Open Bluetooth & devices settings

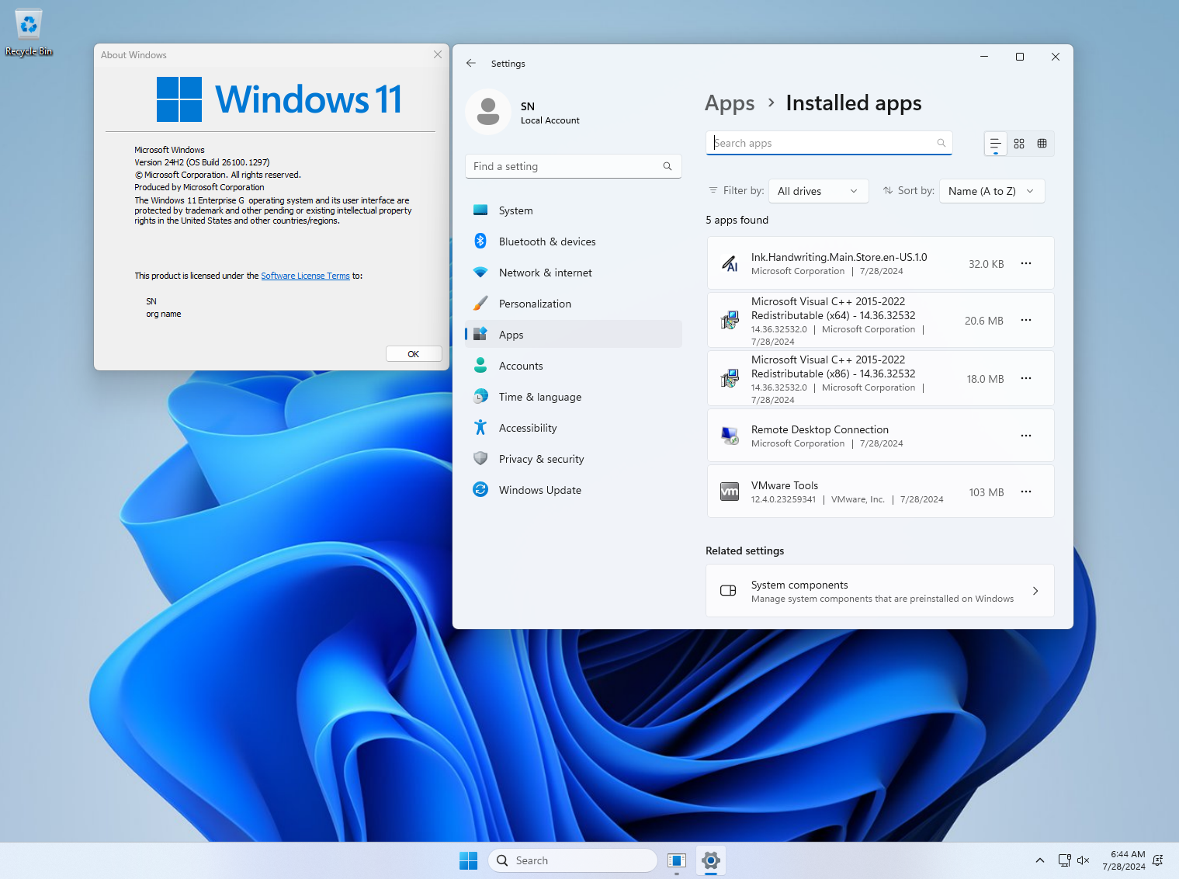pyautogui.click(x=574, y=241)
